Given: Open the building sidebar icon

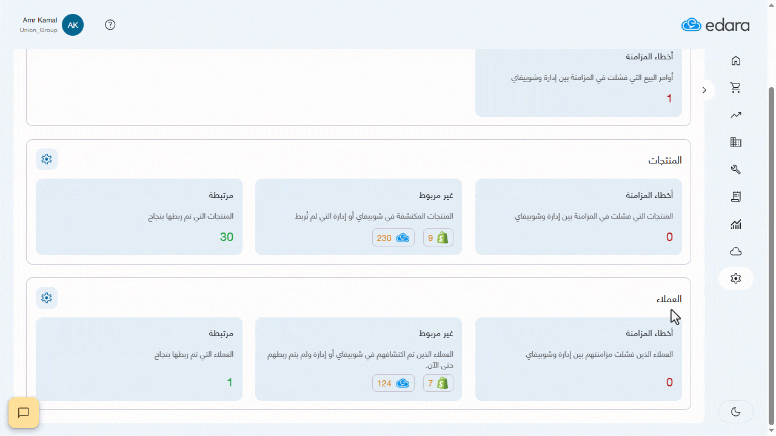Looking at the screenshot, I should (x=736, y=142).
